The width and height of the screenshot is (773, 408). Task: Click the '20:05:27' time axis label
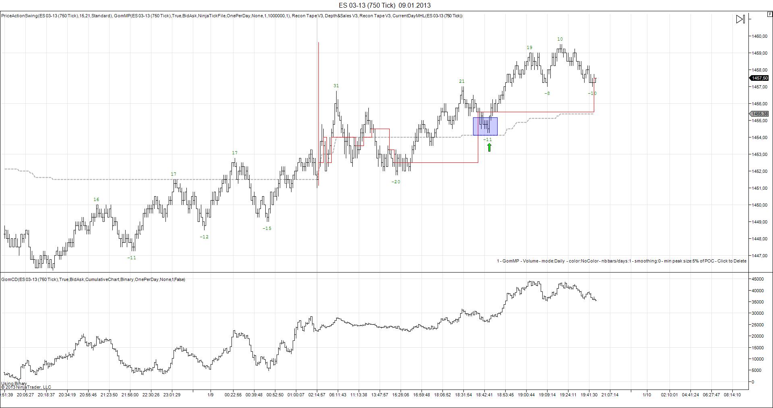click(x=25, y=395)
